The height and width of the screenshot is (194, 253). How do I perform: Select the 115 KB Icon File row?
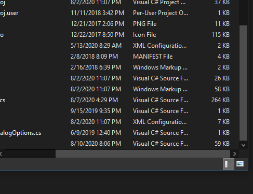(x=115, y=35)
